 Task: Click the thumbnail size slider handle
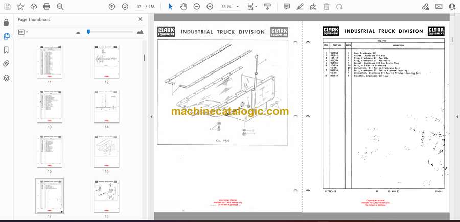tap(88, 32)
